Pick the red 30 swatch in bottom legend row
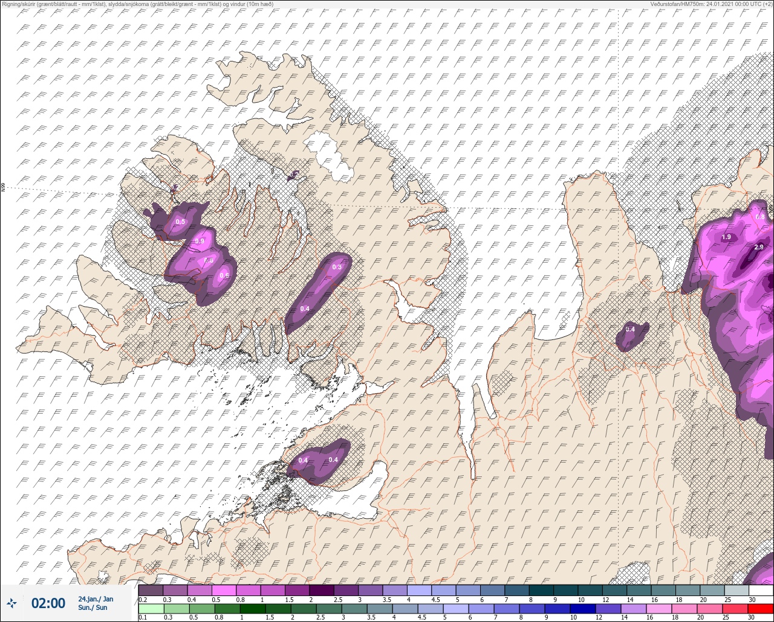 (x=761, y=609)
